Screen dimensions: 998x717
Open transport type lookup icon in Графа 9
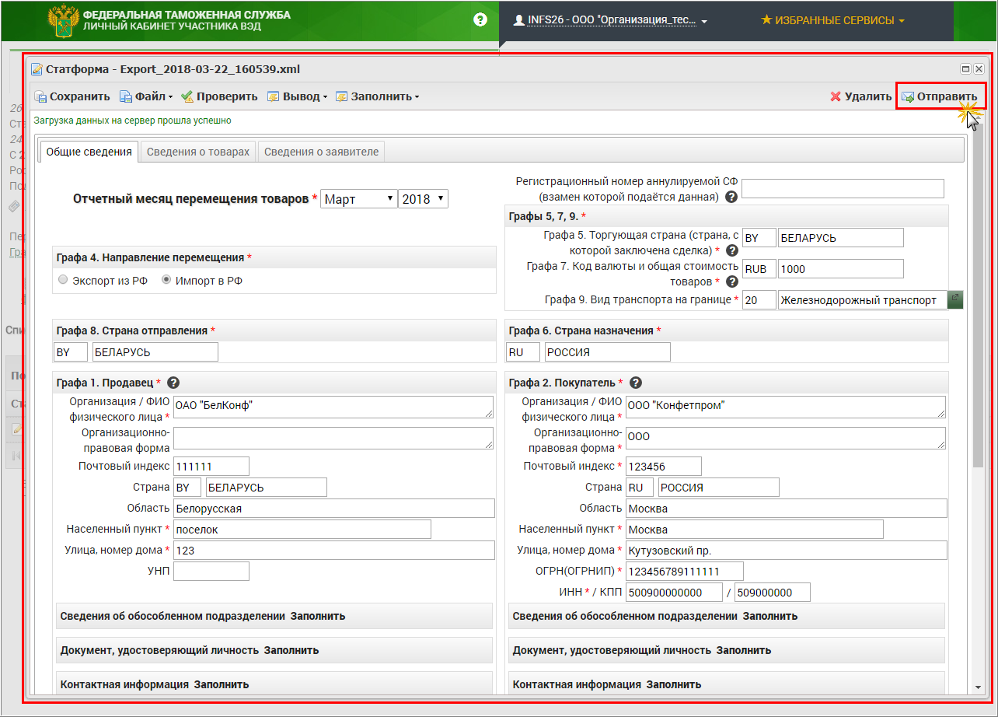coord(955,299)
